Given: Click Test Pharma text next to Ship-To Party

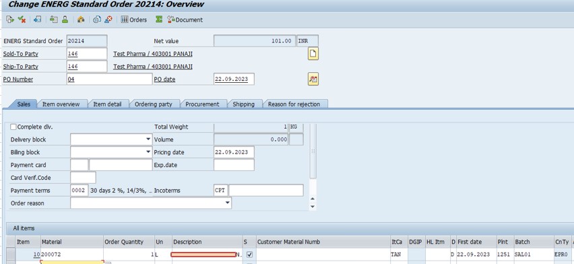Looking at the screenshot, I should pos(153,67).
